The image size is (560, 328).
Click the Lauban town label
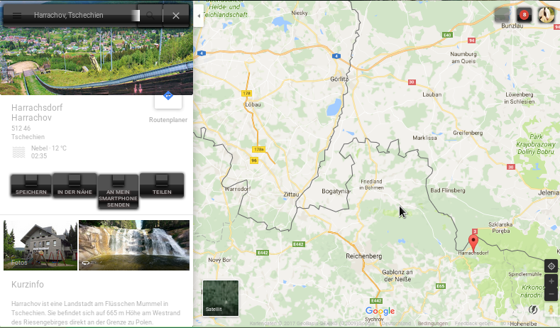pyautogui.click(x=432, y=94)
